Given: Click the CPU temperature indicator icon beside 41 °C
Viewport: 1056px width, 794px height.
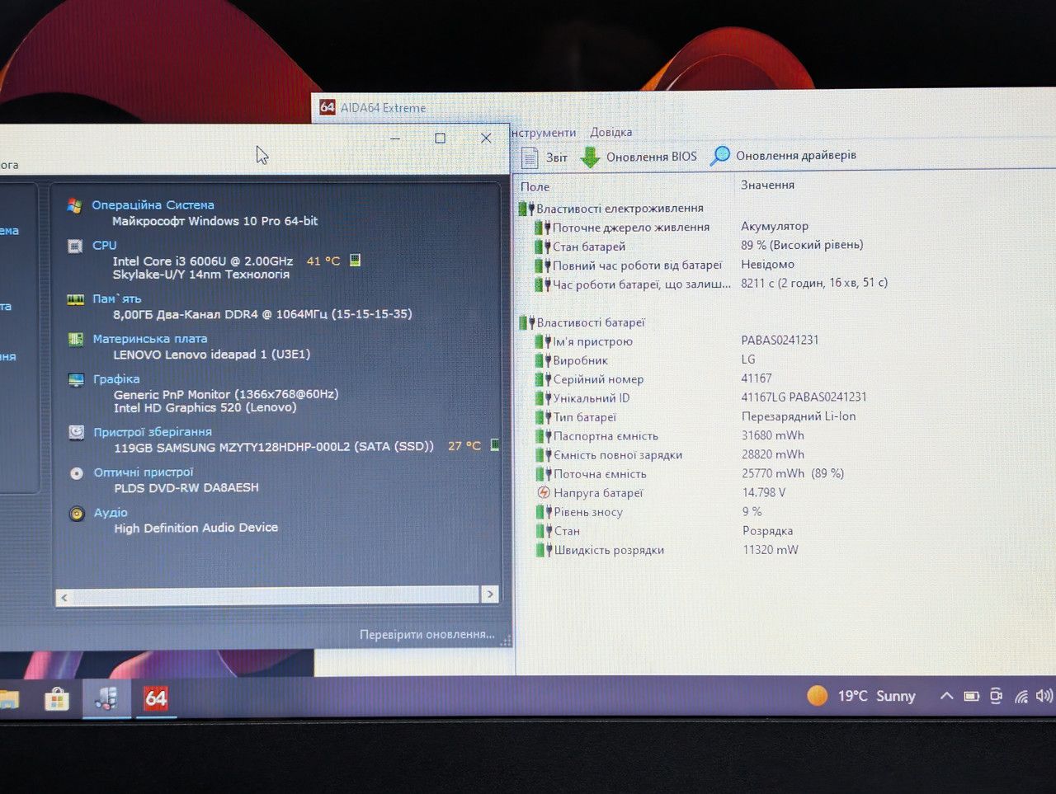Looking at the screenshot, I should (355, 261).
